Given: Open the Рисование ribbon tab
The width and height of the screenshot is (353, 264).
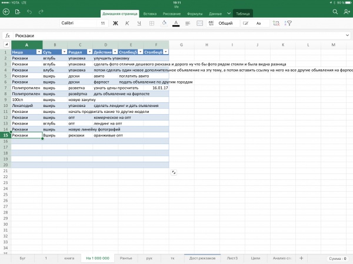Looking at the screenshot, I should (172, 14).
